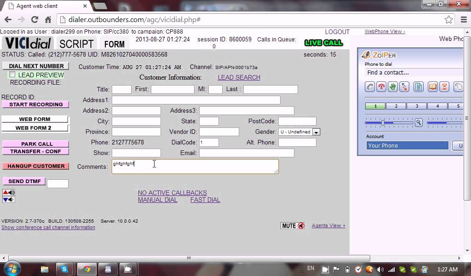Click the Zoiper logo
This screenshot has height=276, width=471.
(379, 55)
